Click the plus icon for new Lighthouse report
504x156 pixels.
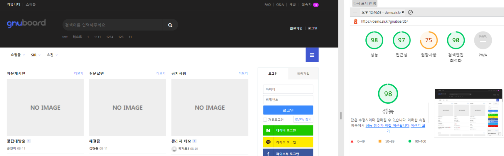355,12
